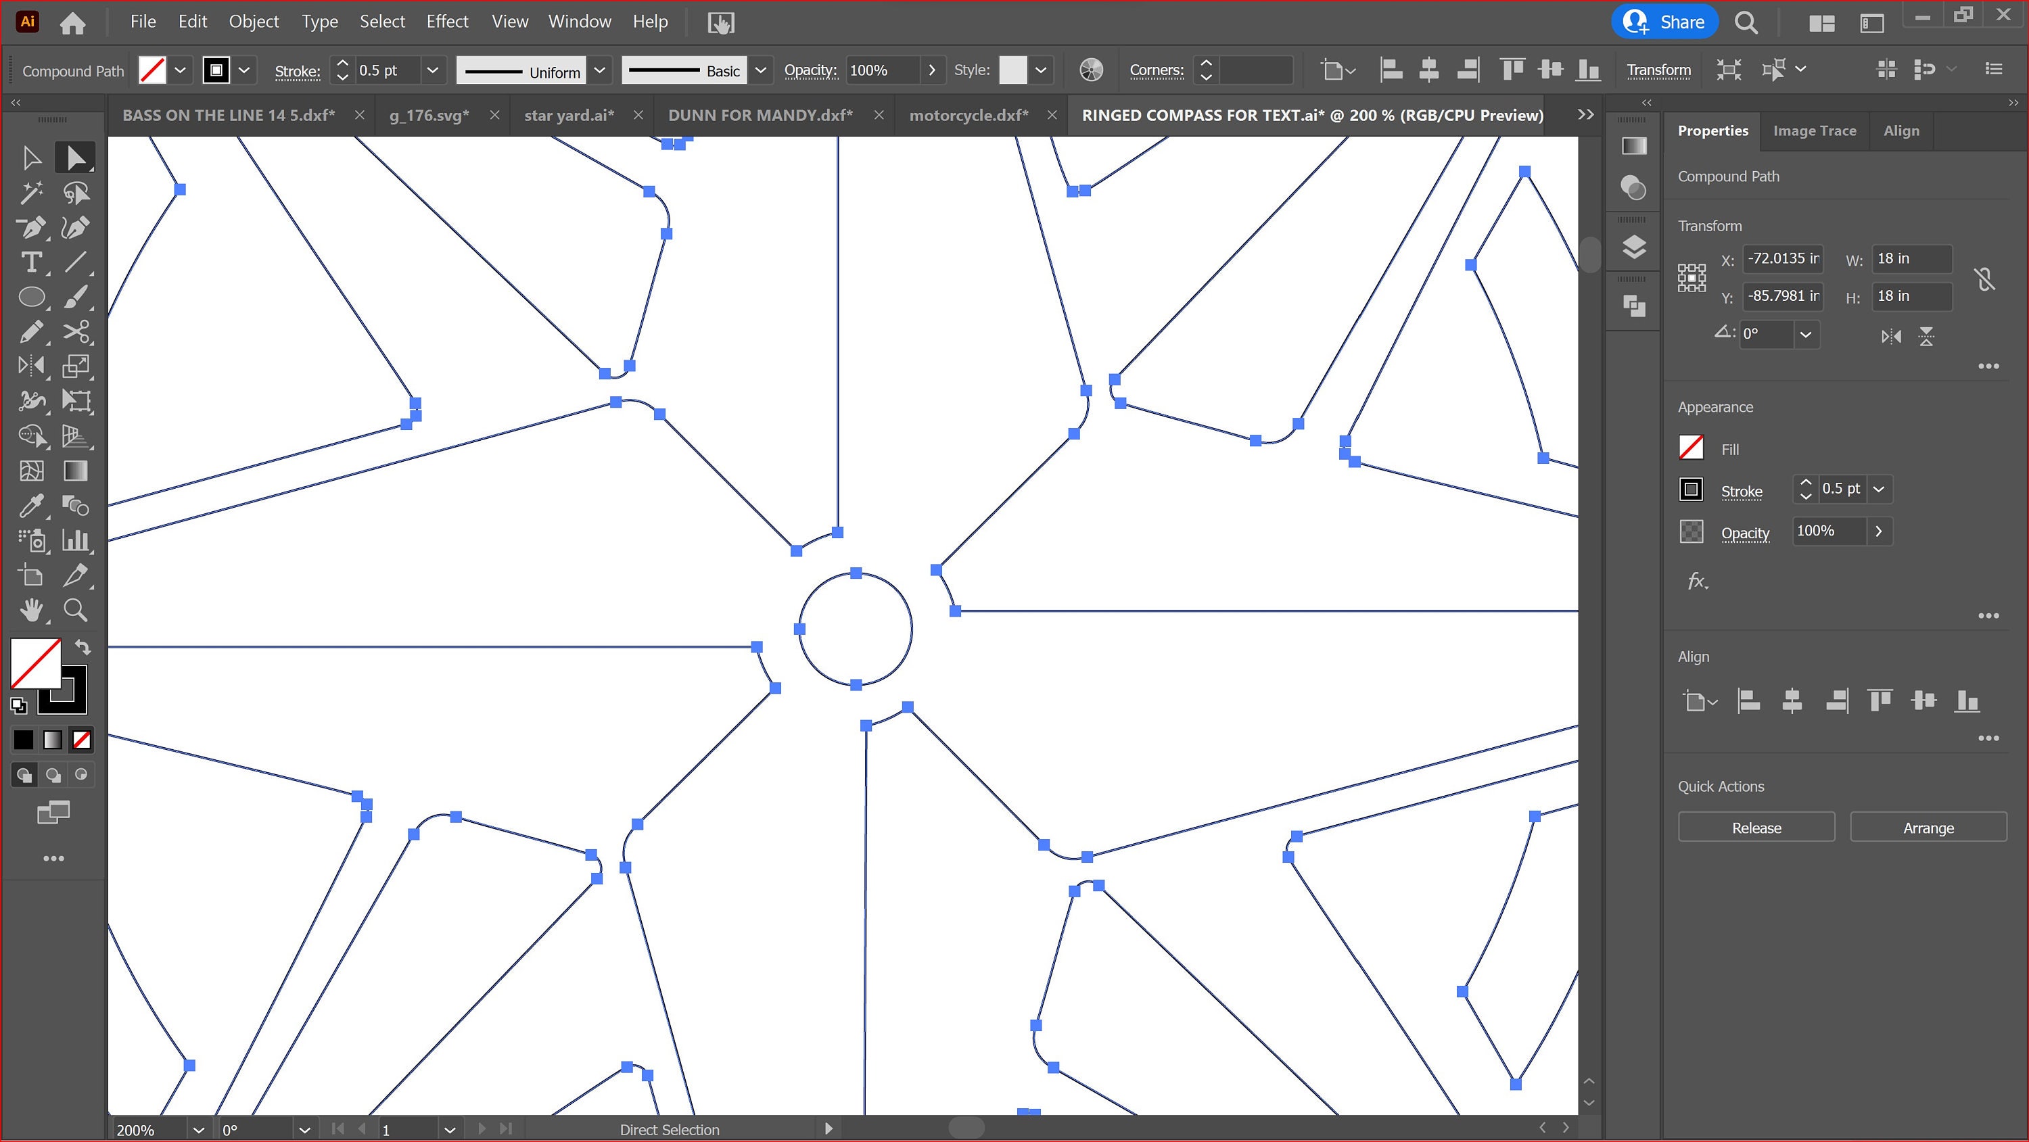
Task: Select the Scissors tool
Action: 77,331
